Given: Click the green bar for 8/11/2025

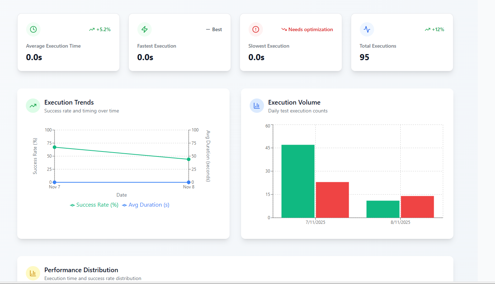Looking at the screenshot, I should pyautogui.click(x=383, y=209).
